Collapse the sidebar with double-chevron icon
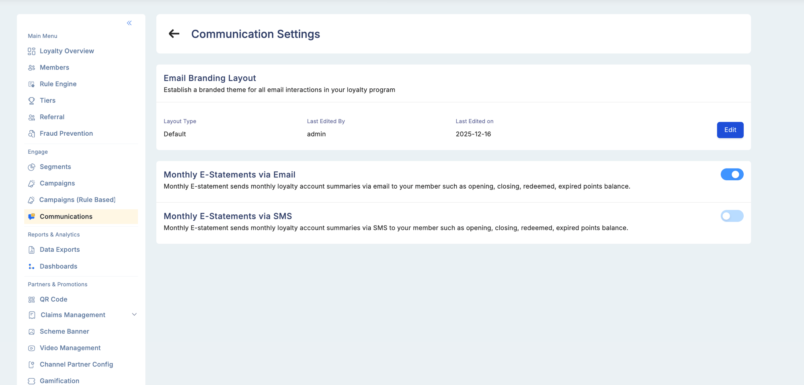 point(129,23)
